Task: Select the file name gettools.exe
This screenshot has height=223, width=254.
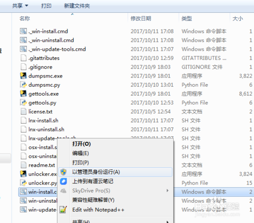Action: (x=44, y=94)
